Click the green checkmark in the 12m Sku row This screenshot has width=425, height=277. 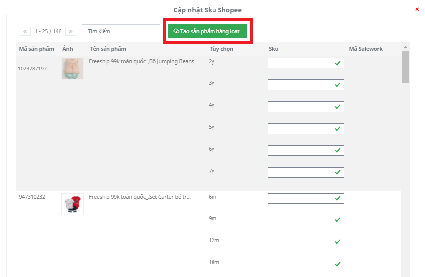coord(338,242)
